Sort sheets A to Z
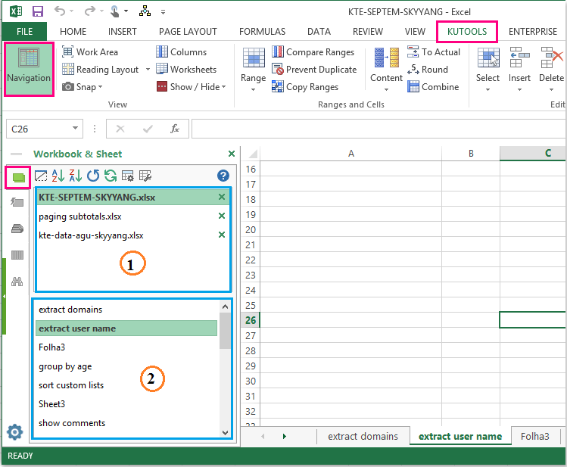567x467 pixels. (x=58, y=176)
